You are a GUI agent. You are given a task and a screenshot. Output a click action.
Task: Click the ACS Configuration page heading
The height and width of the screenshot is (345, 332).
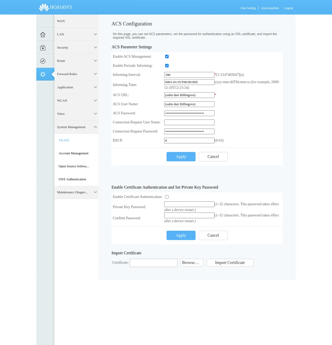pyautogui.click(x=132, y=24)
